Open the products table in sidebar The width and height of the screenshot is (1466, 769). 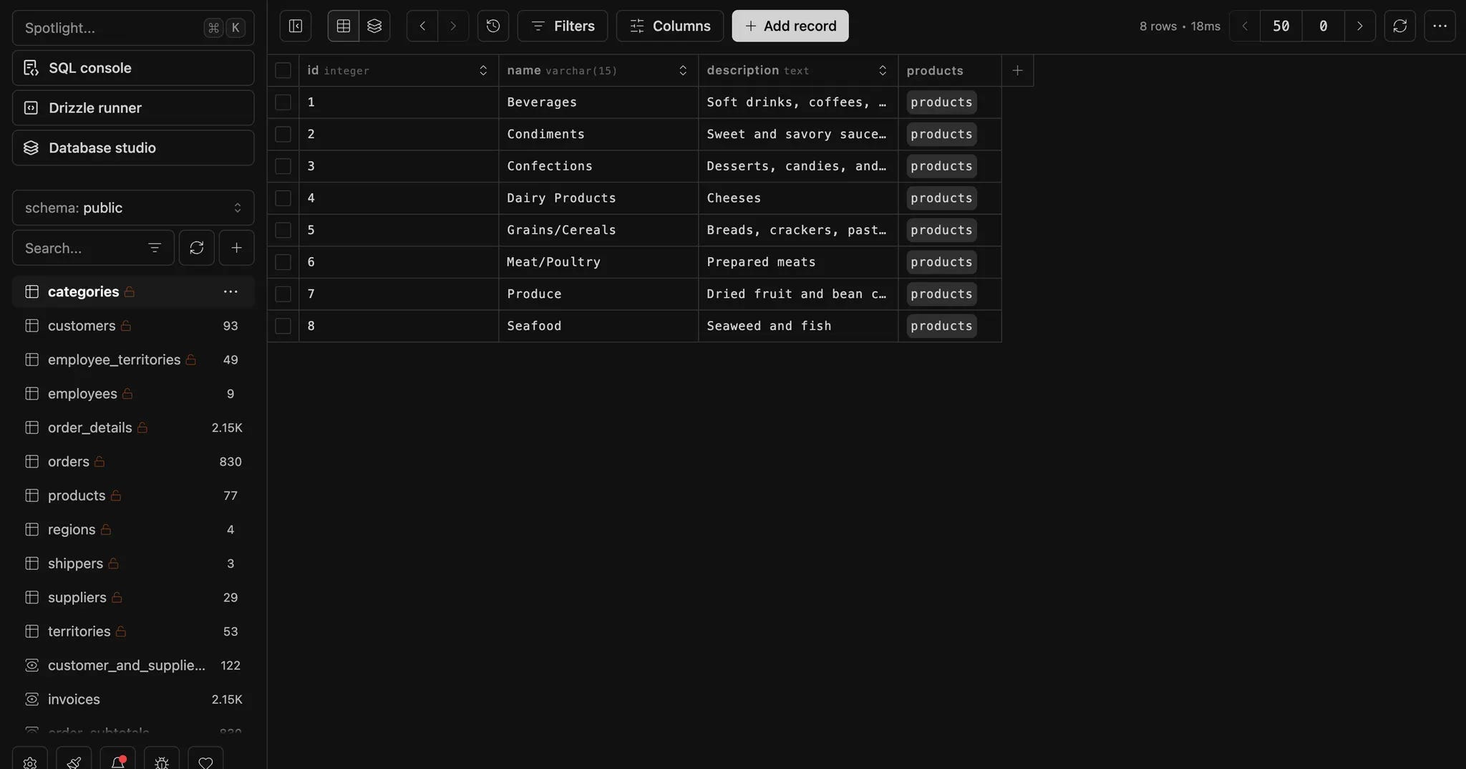133,495
